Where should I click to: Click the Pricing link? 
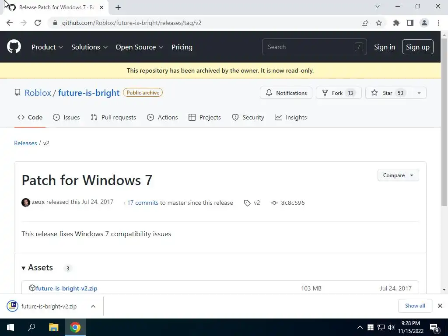point(182,47)
